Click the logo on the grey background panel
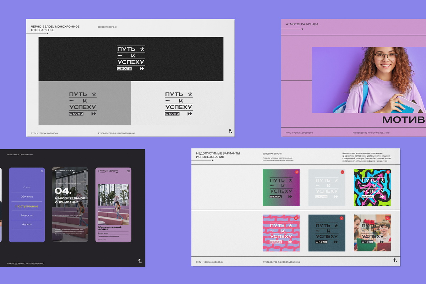Image resolution: width=426 pixels, height=284 pixels. [83, 103]
